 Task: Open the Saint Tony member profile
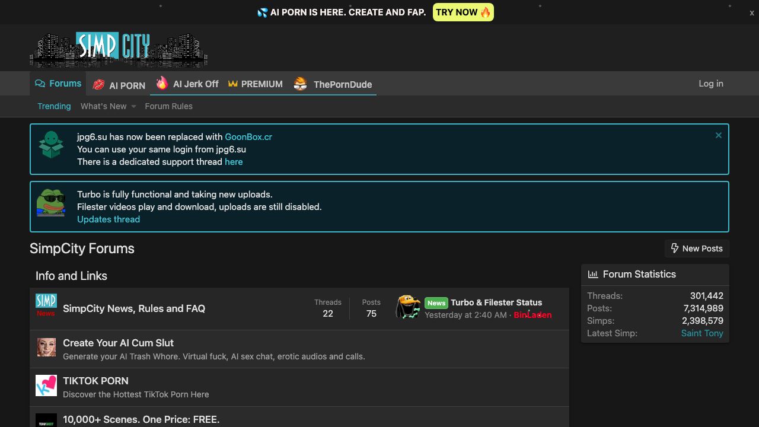(702, 333)
